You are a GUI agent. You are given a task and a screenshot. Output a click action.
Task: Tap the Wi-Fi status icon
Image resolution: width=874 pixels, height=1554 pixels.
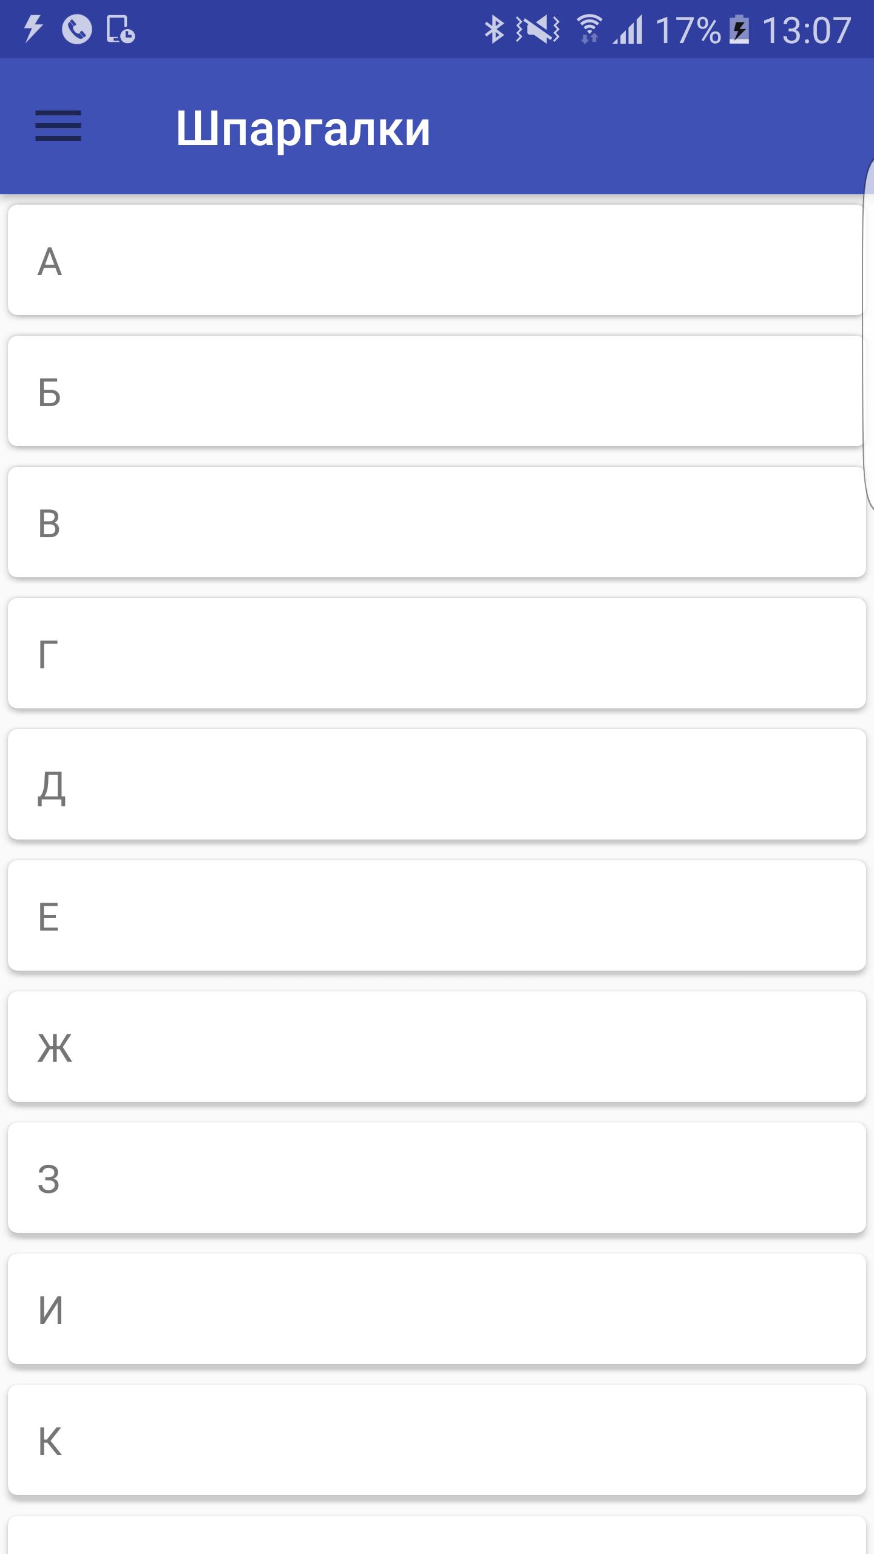(588, 29)
